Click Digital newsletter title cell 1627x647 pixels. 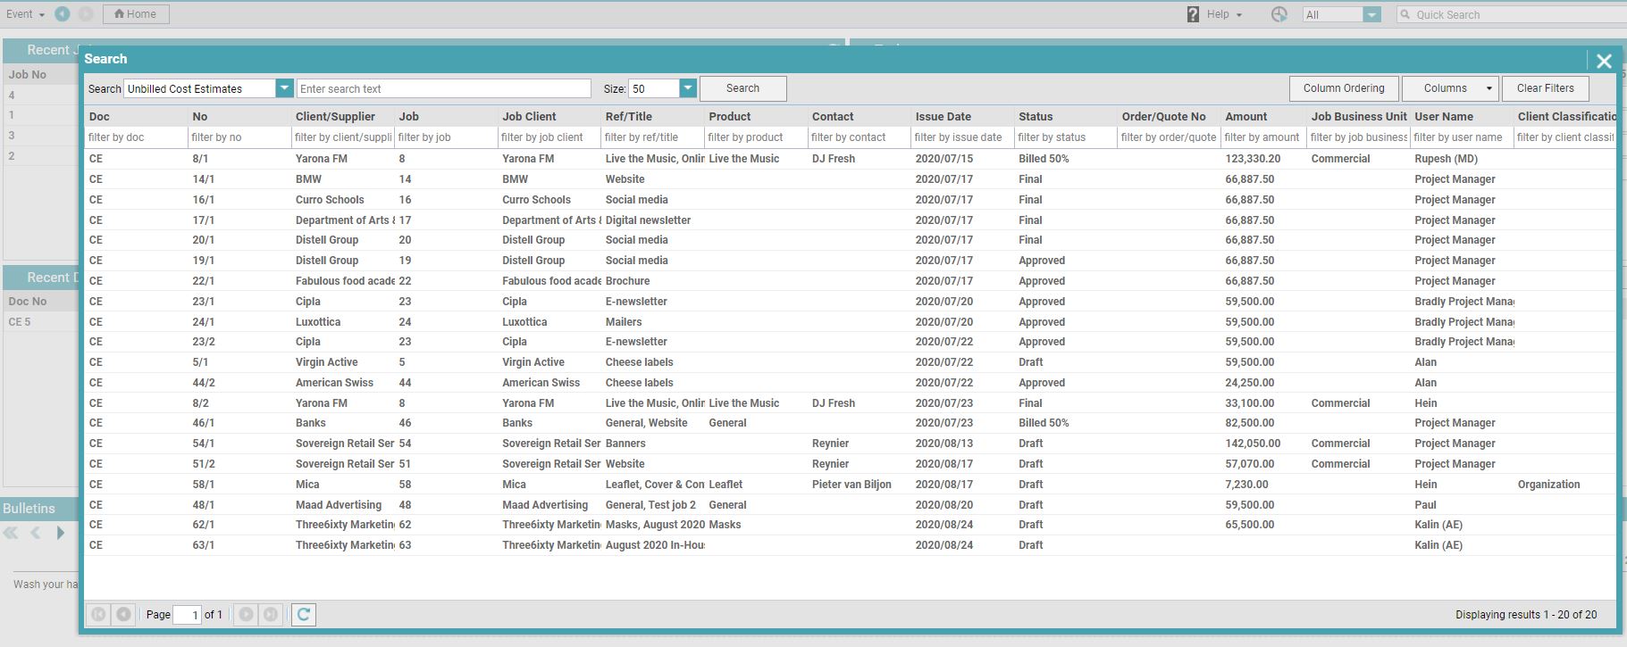pos(648,220)
